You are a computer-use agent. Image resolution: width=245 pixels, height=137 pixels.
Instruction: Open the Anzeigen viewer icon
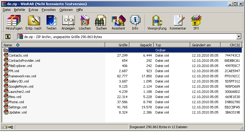(x=68, y=20)
